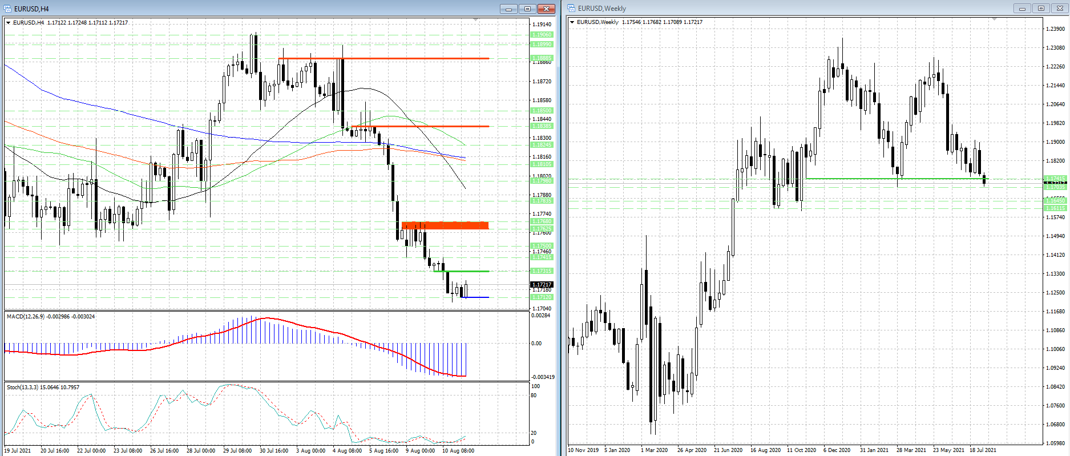Click the EURUSD,Weekly window title text
The width and height of the screenshot is (1070, 456).
pyautogui.click(x=602, y=9)
